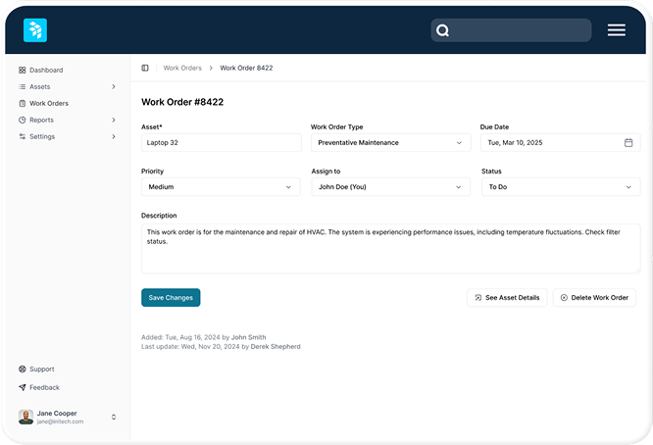
Task: Click inside the header search field
Action: pos(511,30)
